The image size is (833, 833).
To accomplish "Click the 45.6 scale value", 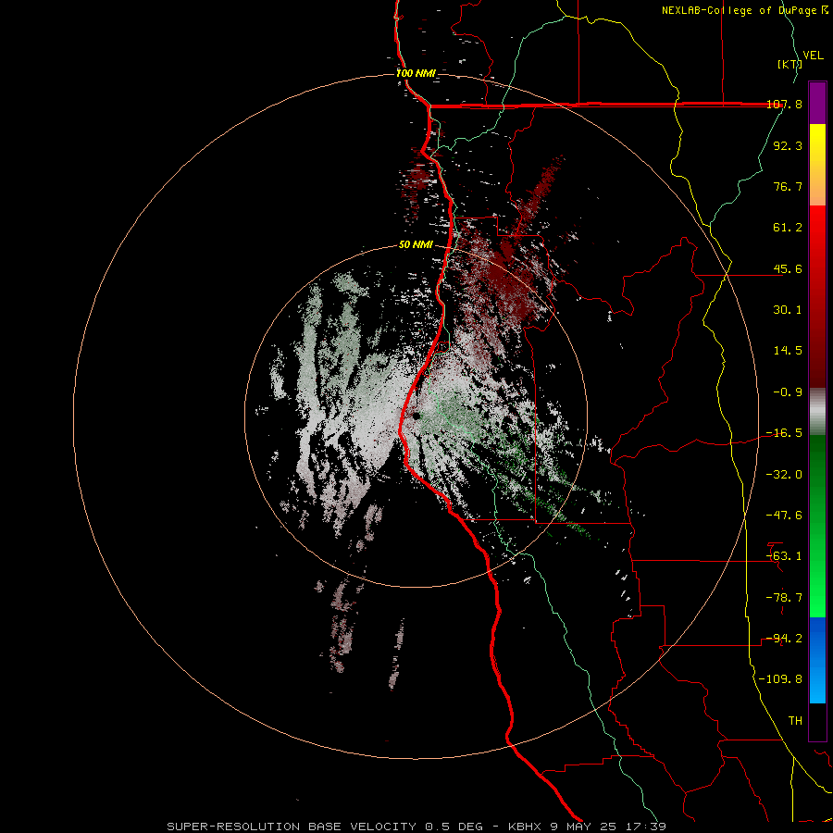I will [x=788, y=268].
